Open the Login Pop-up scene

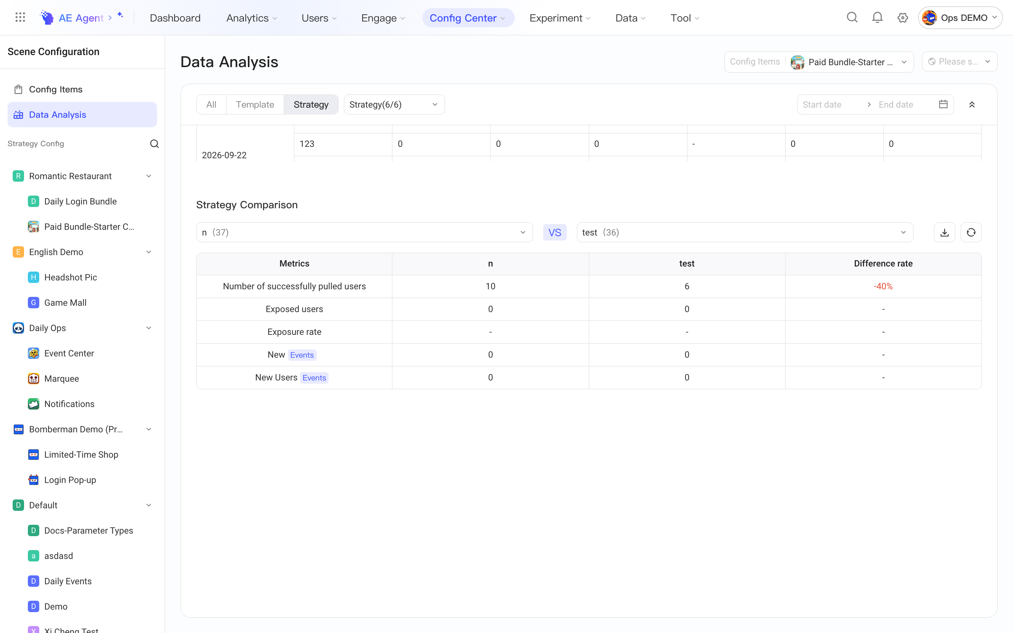pyautogui.click(x=82, y=480)
